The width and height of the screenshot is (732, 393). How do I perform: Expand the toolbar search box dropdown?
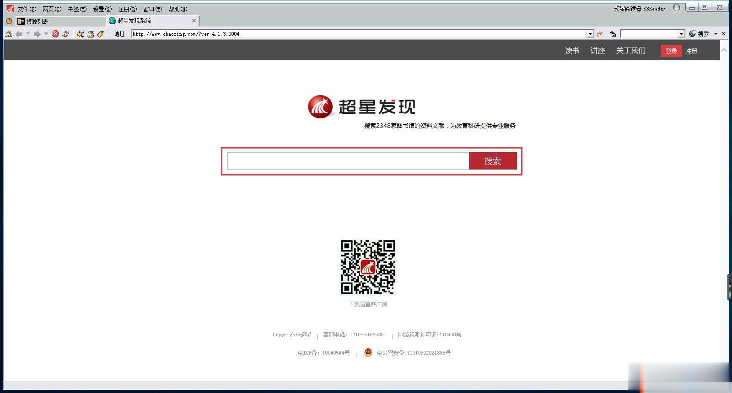click(x=681, y=34)
